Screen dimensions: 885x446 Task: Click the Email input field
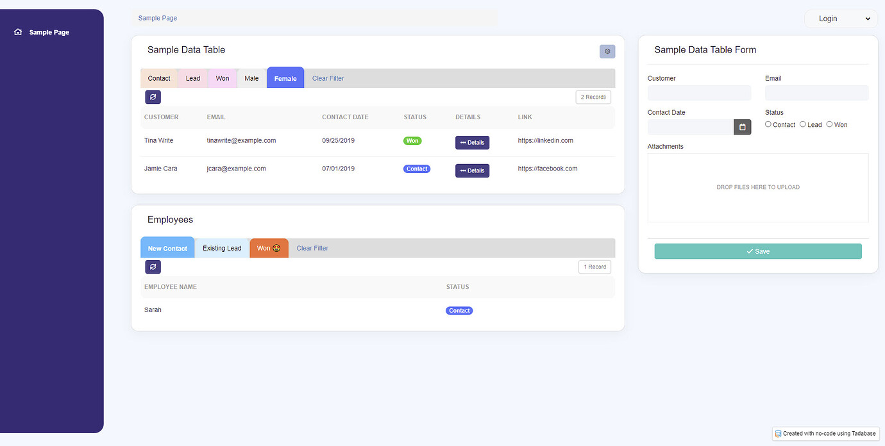pyautogui.click(x=816, y=93)
